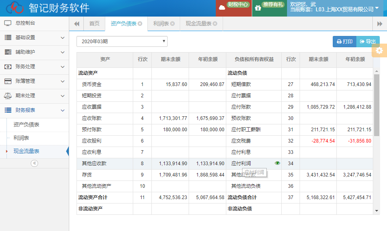The width and height of the screenshot is (387, 231).
Task: Click 应交税费 negative value -28,774.54
Action: tap(323, 141)
